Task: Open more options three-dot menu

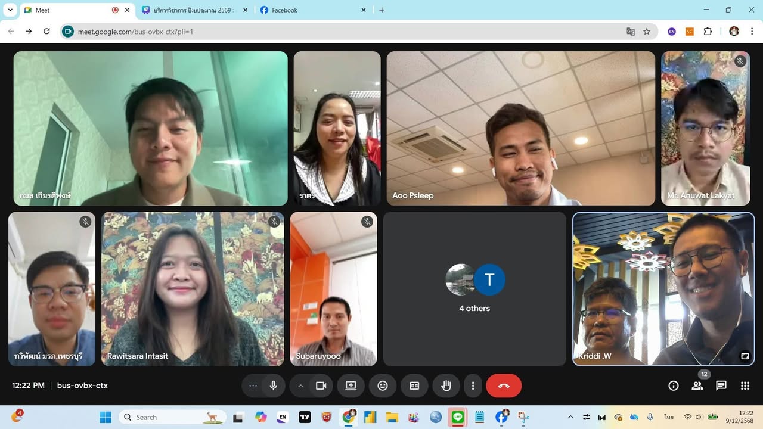Action: pos(473,386)
